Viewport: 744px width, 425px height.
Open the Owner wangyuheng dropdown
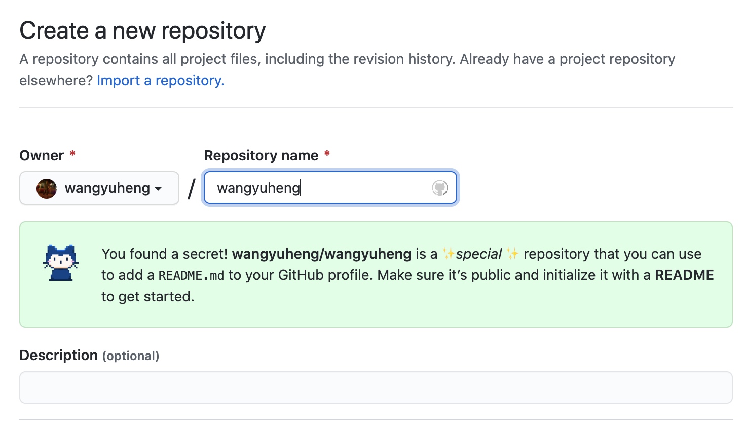99,188
